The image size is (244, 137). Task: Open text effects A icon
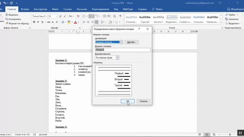[x=63, y=22]
